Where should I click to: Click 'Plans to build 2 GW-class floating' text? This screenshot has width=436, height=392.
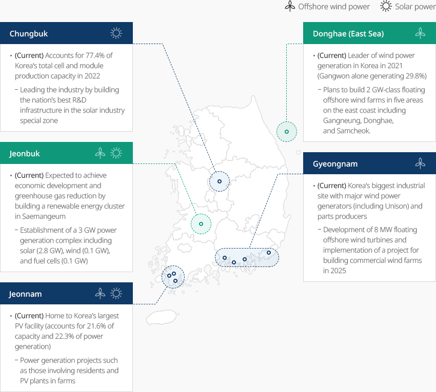374,90
